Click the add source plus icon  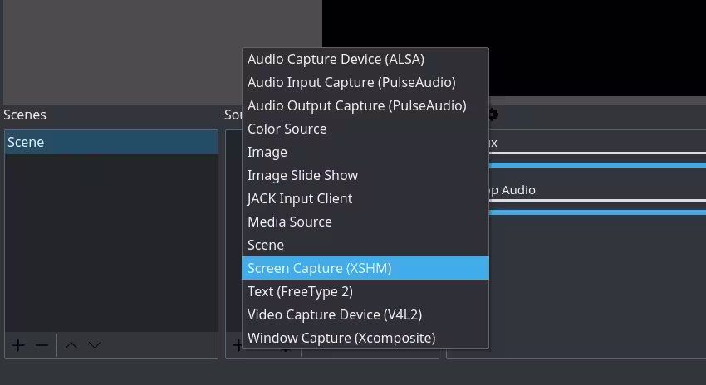click(237, 345)
